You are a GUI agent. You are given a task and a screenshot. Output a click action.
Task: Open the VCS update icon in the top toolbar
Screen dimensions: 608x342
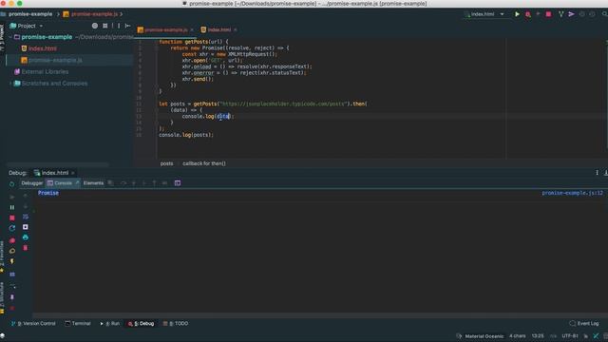tap(560, 14)
